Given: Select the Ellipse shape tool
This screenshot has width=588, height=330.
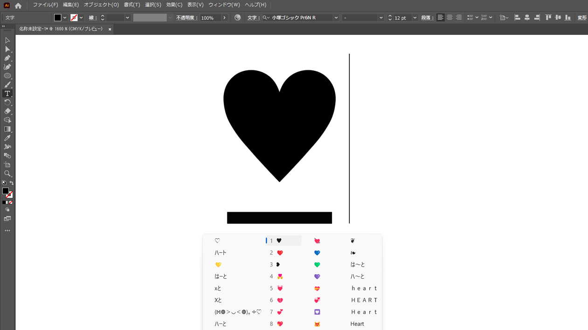Looking at the screenshot, I should [7, 76].
